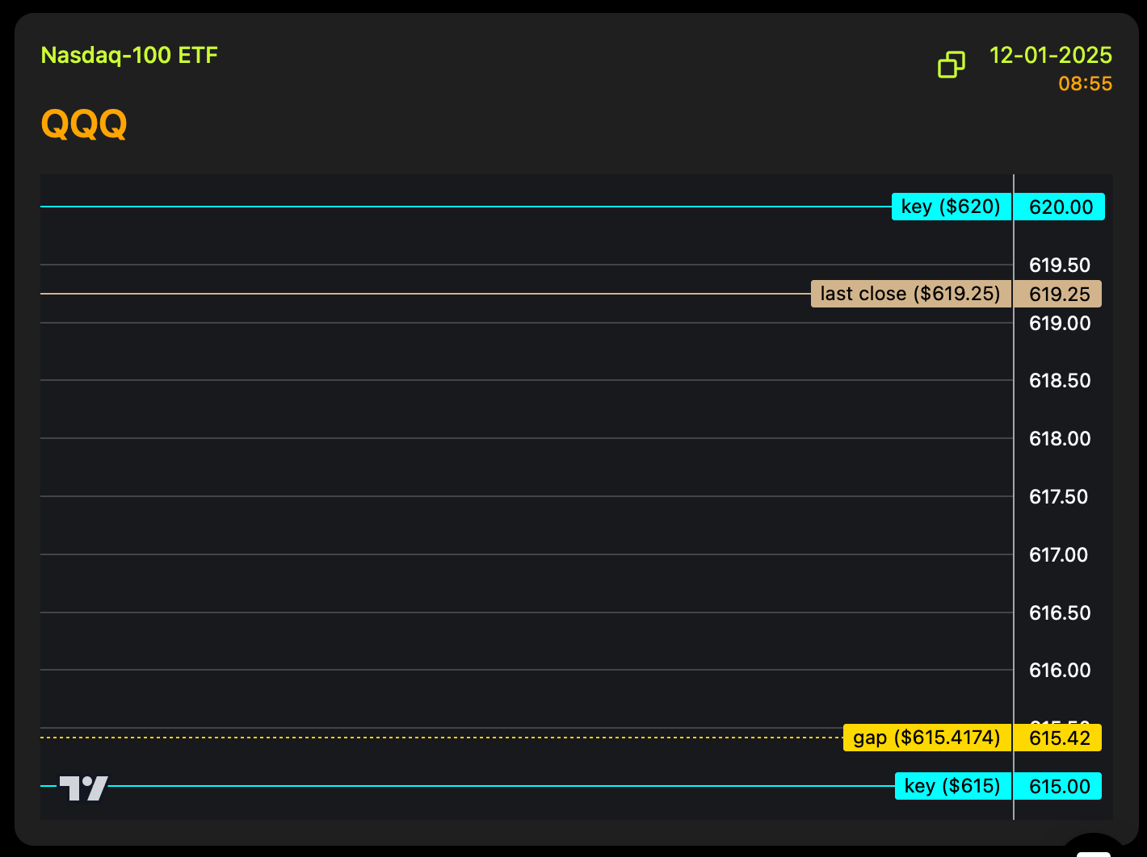Open the TradingView logo in the chart corner

(83, 788)
